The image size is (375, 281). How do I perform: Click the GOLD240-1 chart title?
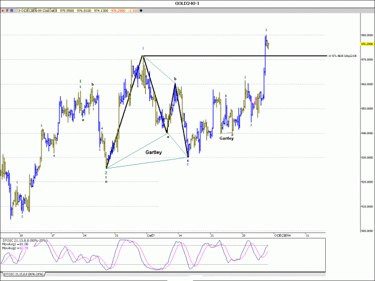pyautogui.click(x=187, y=3)
